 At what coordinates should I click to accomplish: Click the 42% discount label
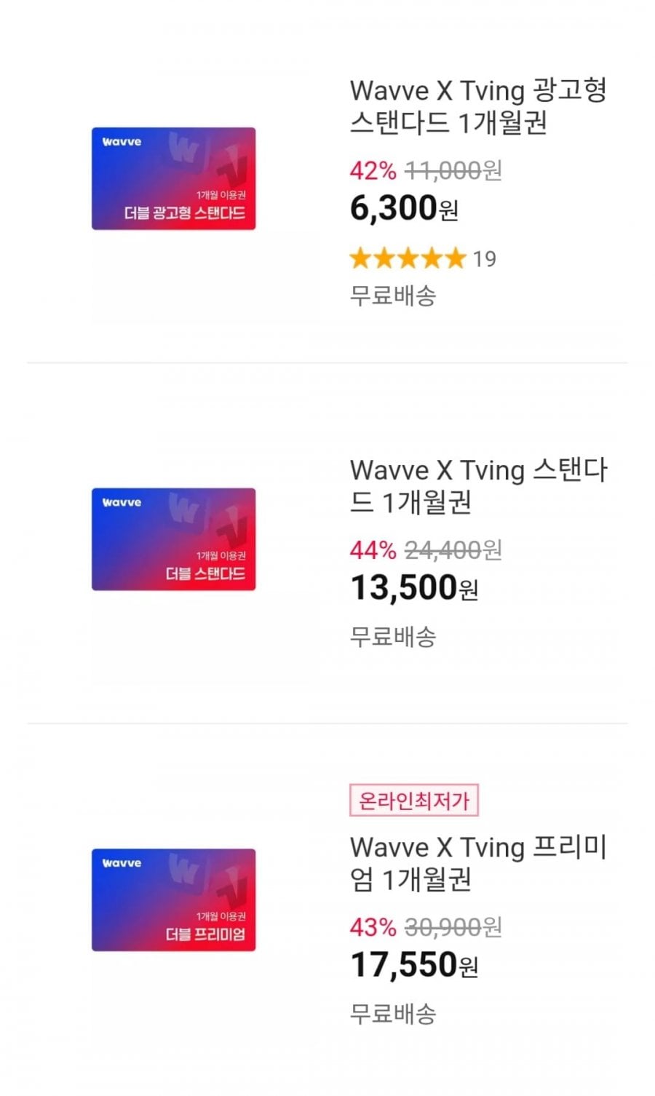pyautogui.click(x=373, y=171)
